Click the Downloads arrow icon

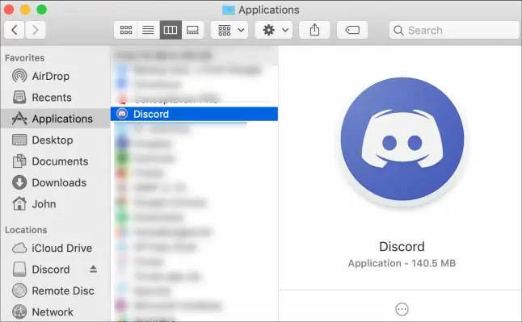tap(19, 182)
